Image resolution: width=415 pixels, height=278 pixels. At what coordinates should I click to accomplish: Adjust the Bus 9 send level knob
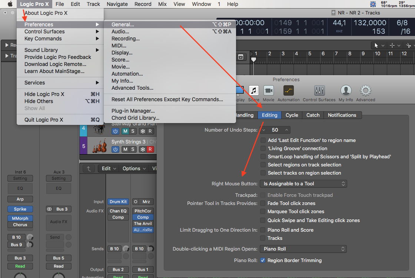(30, 245)
